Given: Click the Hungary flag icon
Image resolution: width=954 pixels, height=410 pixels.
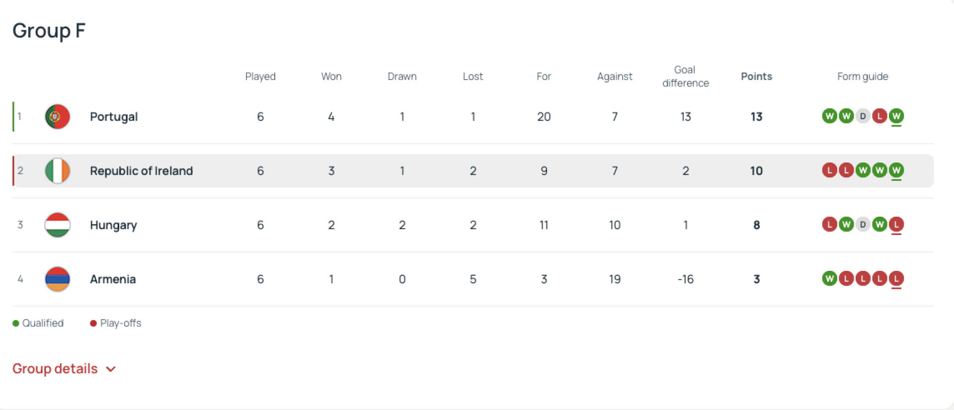Looking at the screenshot, I should click(58, 225).
